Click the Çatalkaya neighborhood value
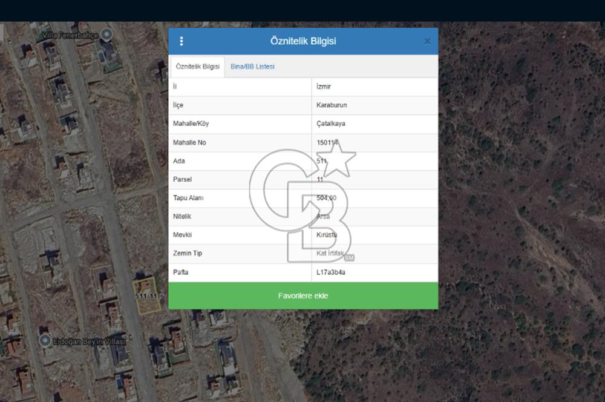Viewport: 605px width, 402px height. tap(331, 124)
